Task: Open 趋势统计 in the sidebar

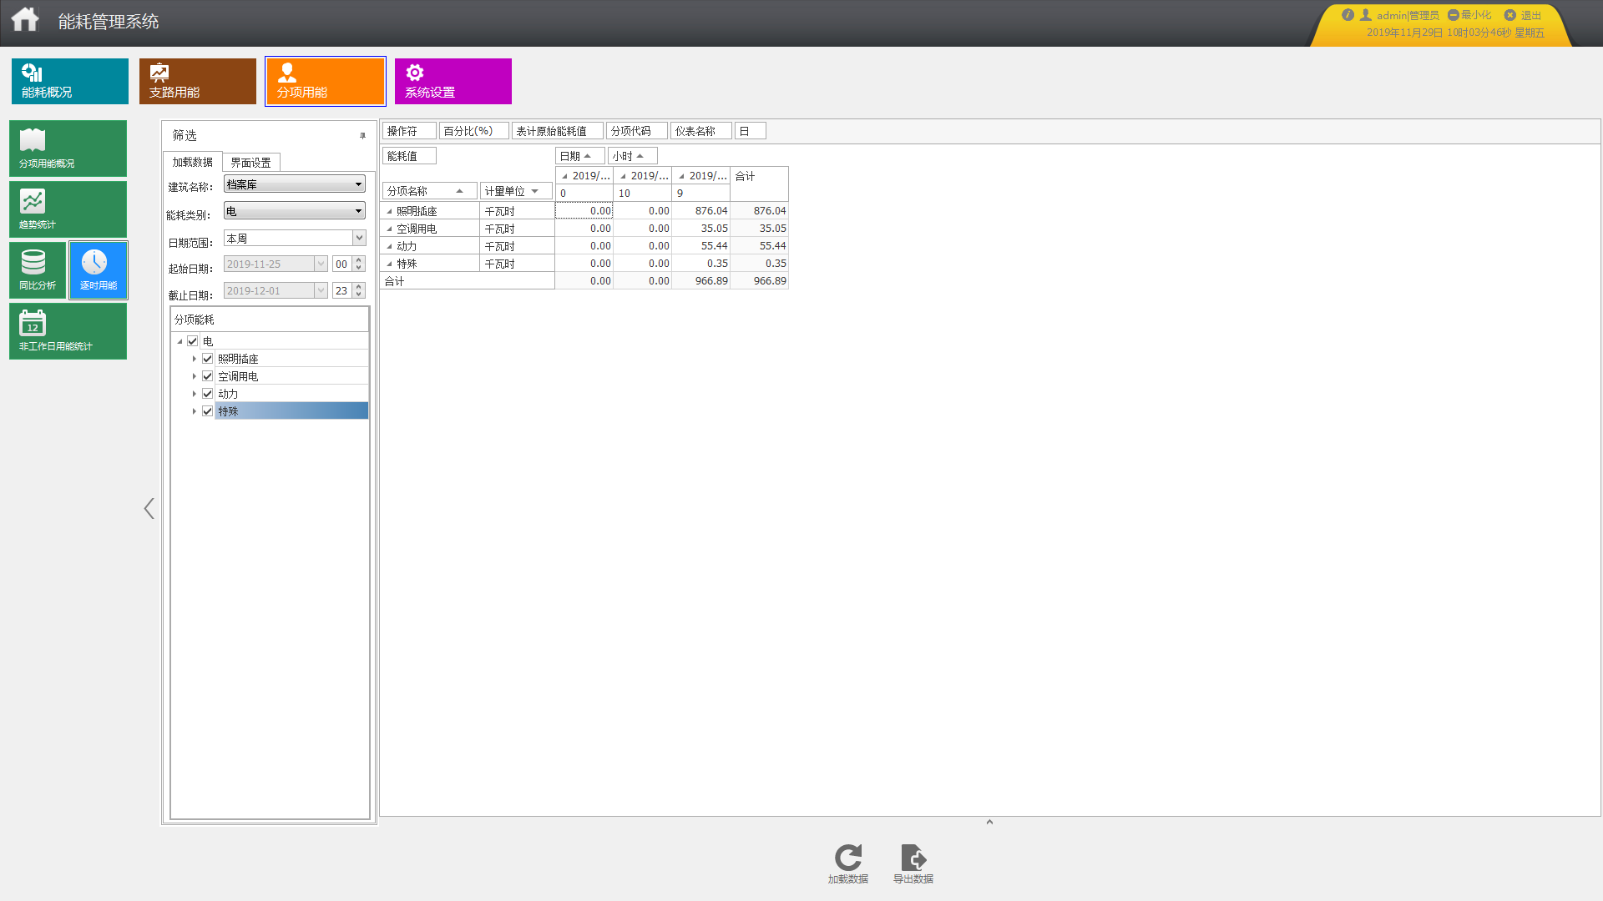Action: 68,209
